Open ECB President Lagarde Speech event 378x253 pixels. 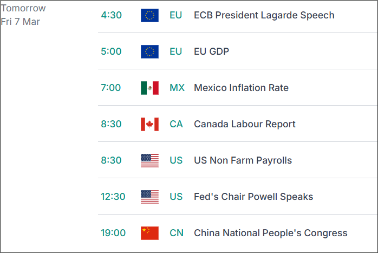pos(264,15)
